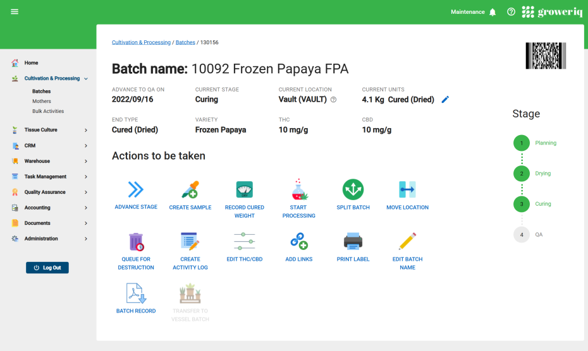Click stage 2 Drying circle

pyautogui.click(x=521, y=174)
